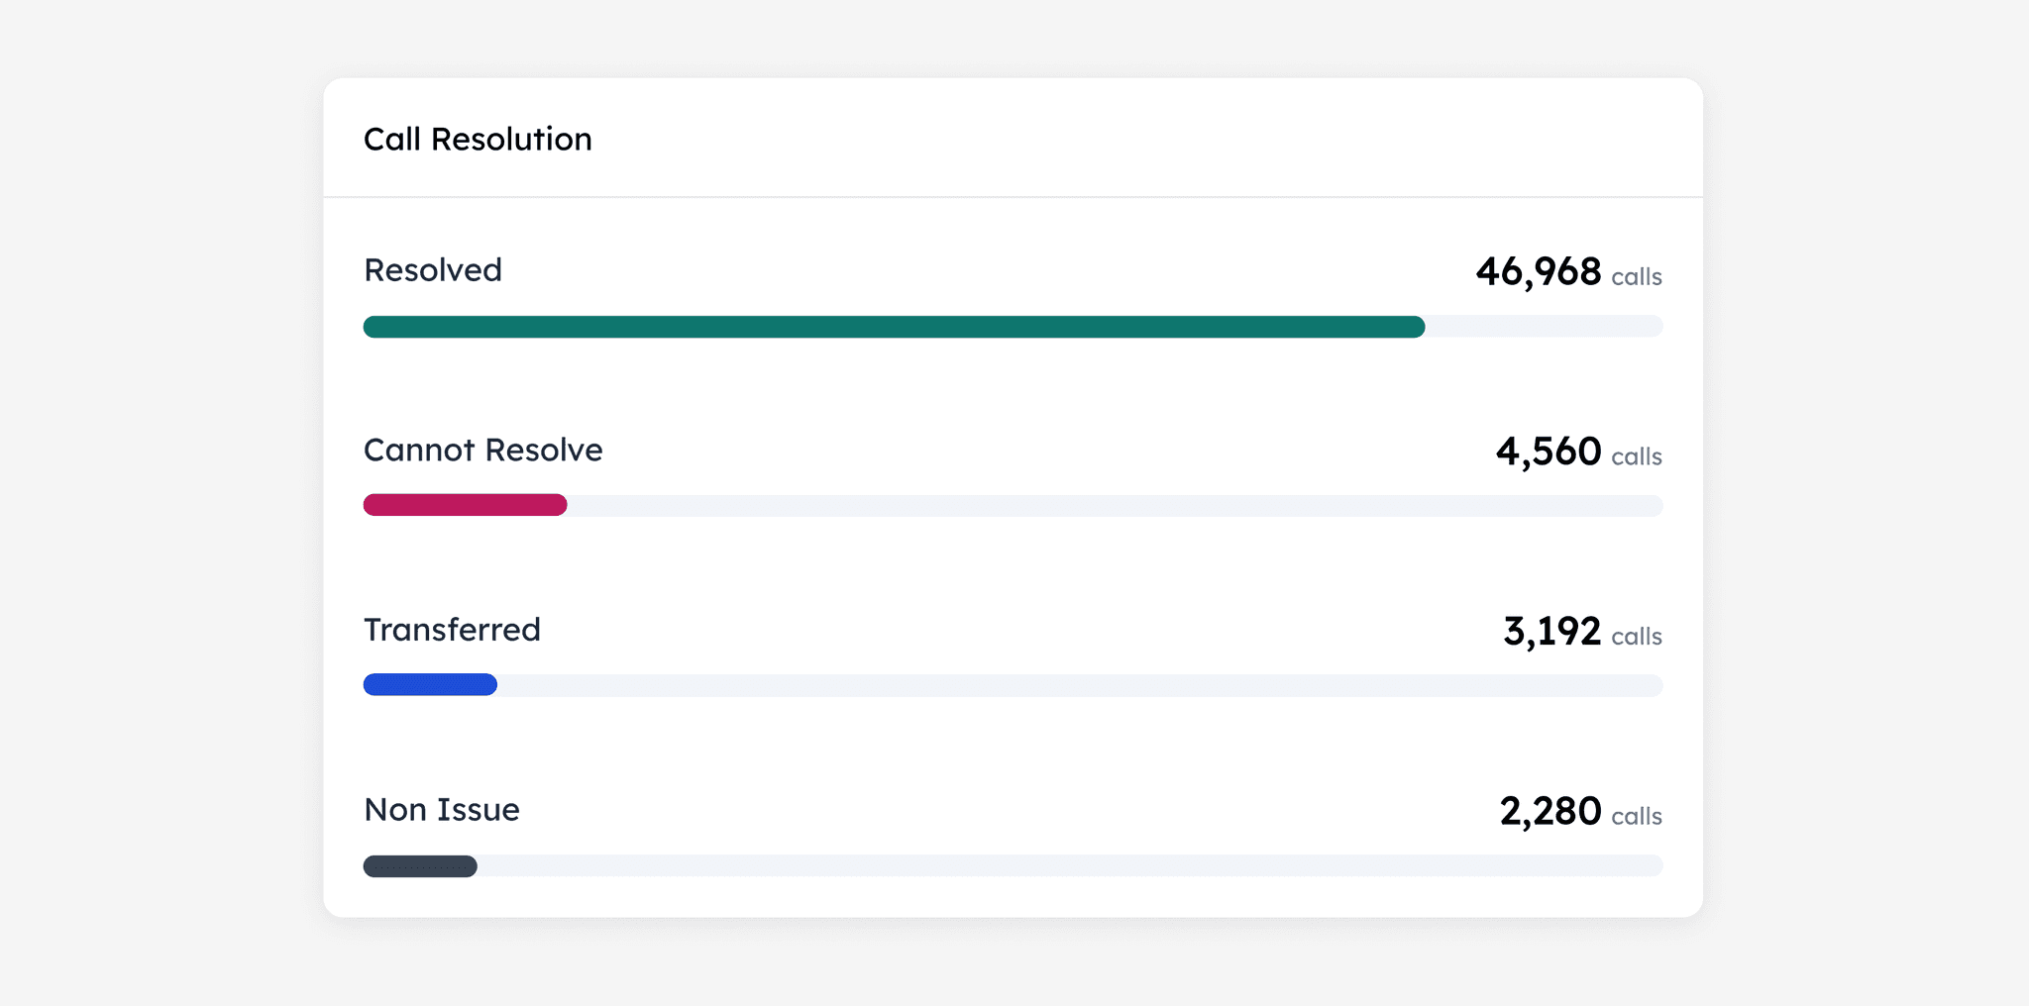The height and width of the screenshot is (1006, 2029).
Task: Select the Resolved row label
Action: pos(433,270)
